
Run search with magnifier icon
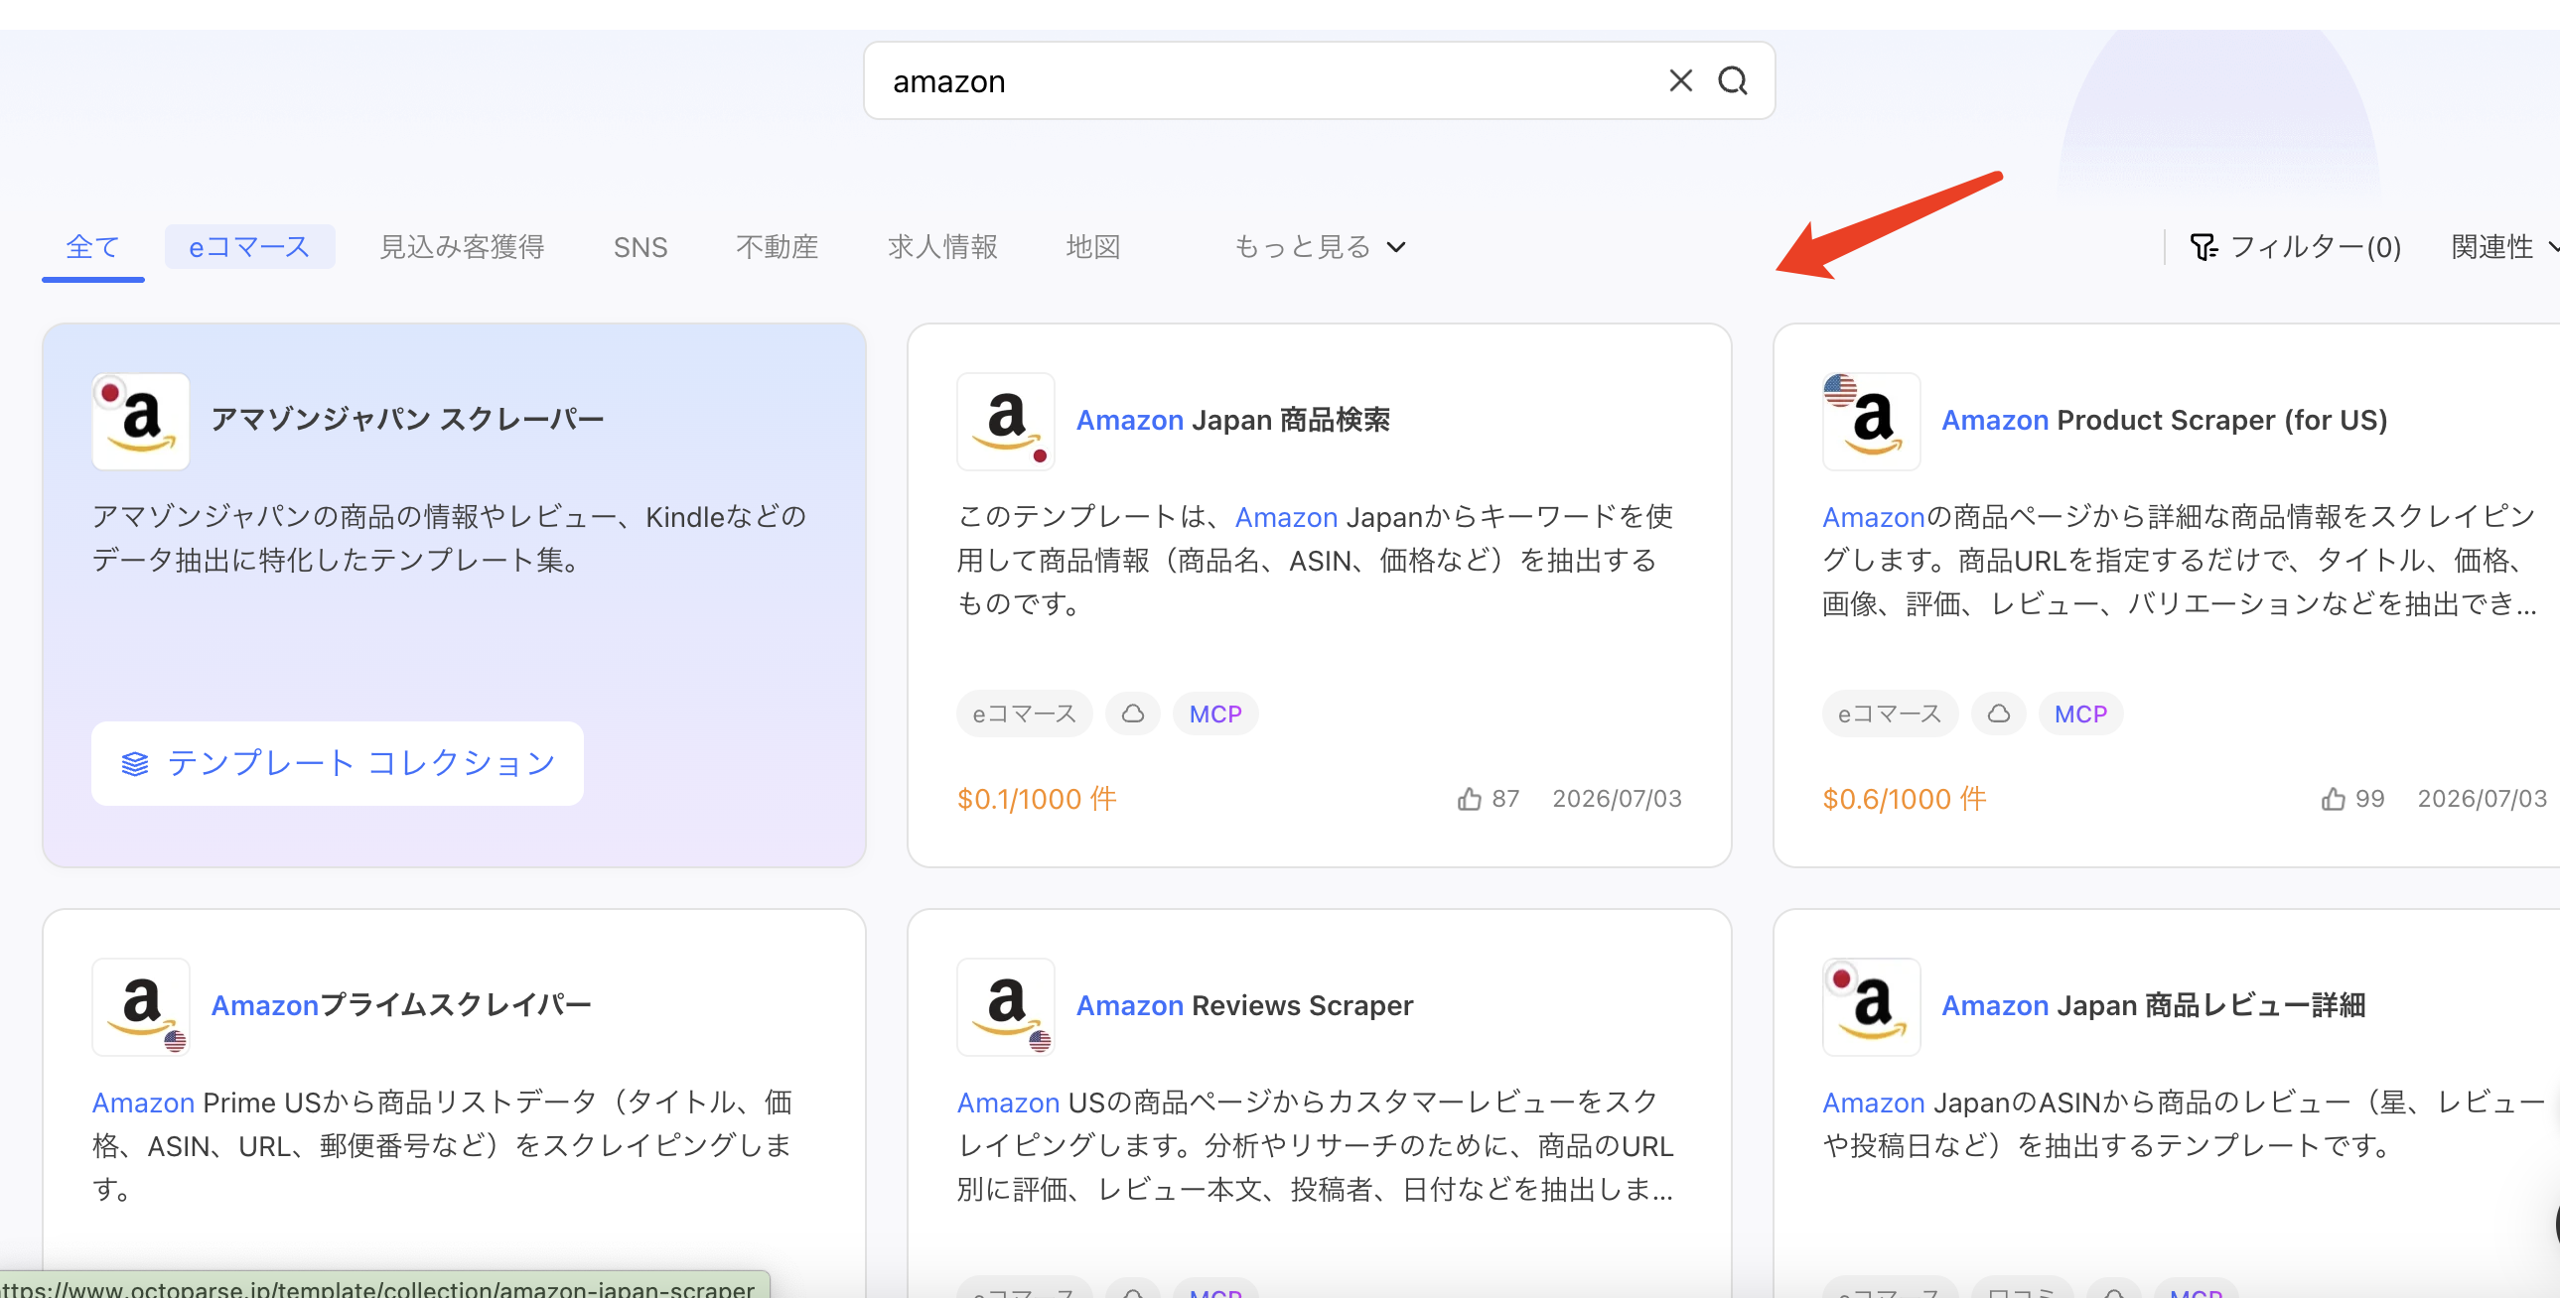[x=1732, y=80]
